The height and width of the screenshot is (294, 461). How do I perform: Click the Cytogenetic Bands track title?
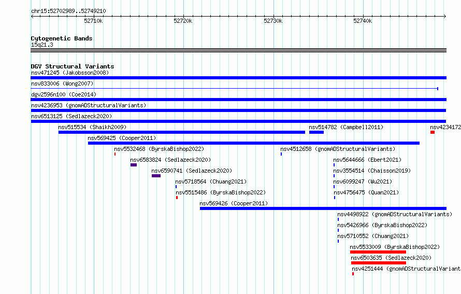pos(62,38)
